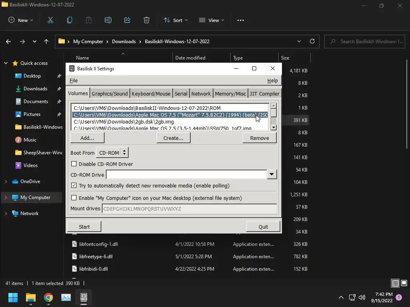This screenshot has width=410, height=307.
Task: Show hidden tray icons chevron
Action: point(341,297)
